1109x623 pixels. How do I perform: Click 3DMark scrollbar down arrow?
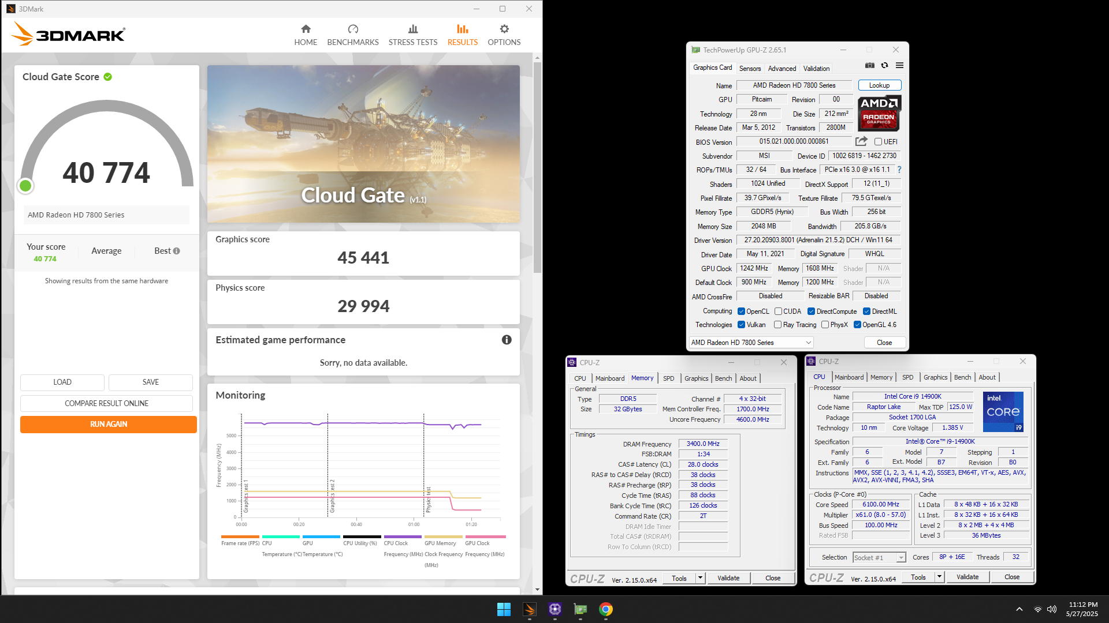click(x=537, y=590)
